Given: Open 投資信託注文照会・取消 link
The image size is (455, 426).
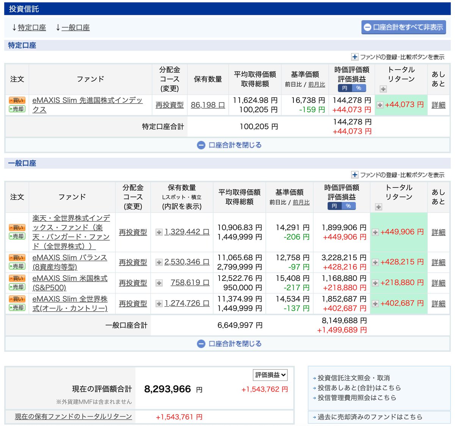Looking at the screenshot, I should coord(354,378).
